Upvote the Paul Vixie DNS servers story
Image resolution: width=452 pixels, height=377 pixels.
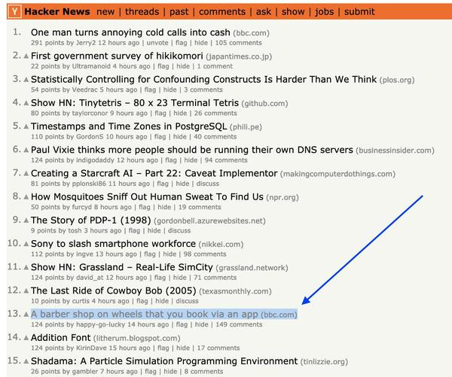tap(26, 150)
